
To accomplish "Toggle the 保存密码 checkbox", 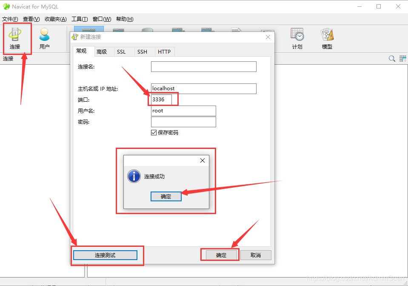I will click(x=154, y=133).
